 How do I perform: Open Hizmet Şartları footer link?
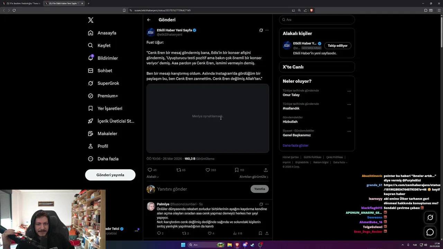(291, 157)
